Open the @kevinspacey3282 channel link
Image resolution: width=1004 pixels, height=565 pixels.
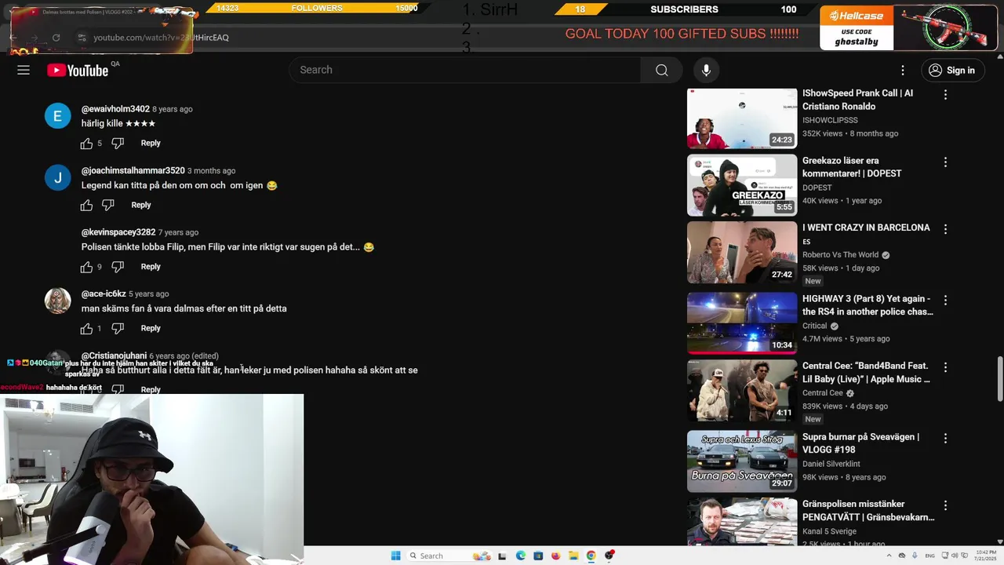point(118,232)
